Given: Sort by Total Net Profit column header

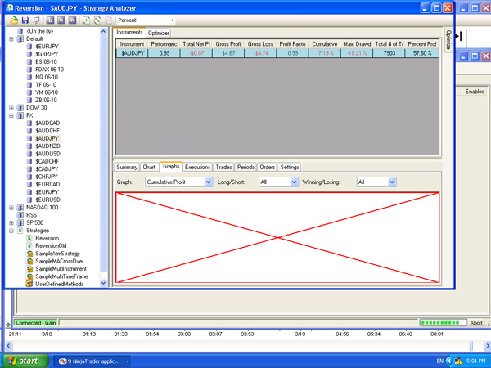Looking at the screenshot, I should [x=196, y=44].
